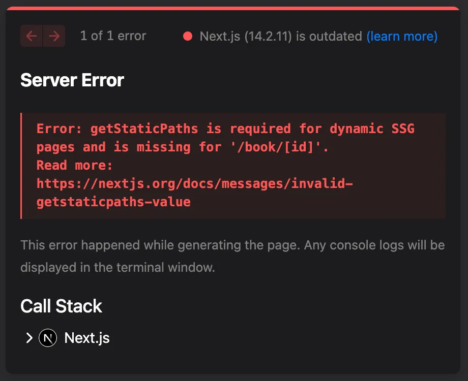Viewport: 468px width, 381px height.
Task: Click the "Next.js (14.2.11) is outdated" text
Action: tap(281, 36)
